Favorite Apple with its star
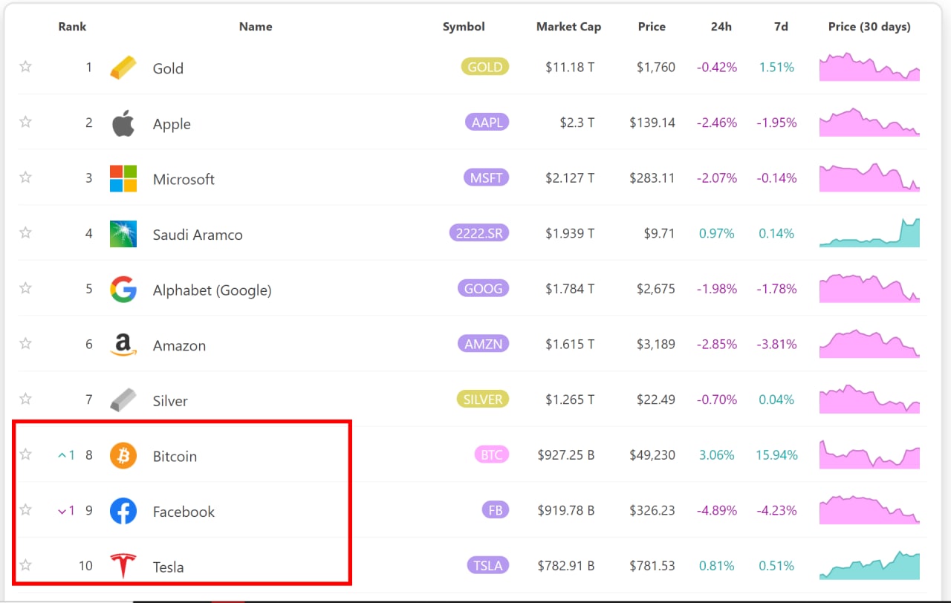 [x=26, y=122]
